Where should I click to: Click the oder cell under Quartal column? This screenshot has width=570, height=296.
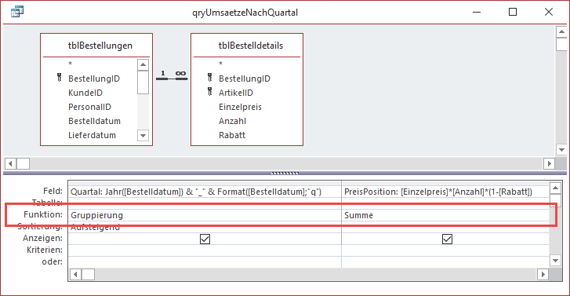pos(205,261)
